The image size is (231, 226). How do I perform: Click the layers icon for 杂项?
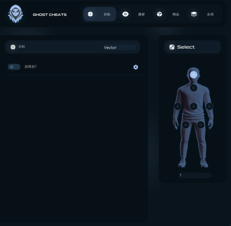pyautogui.click(x=194, y=14)
